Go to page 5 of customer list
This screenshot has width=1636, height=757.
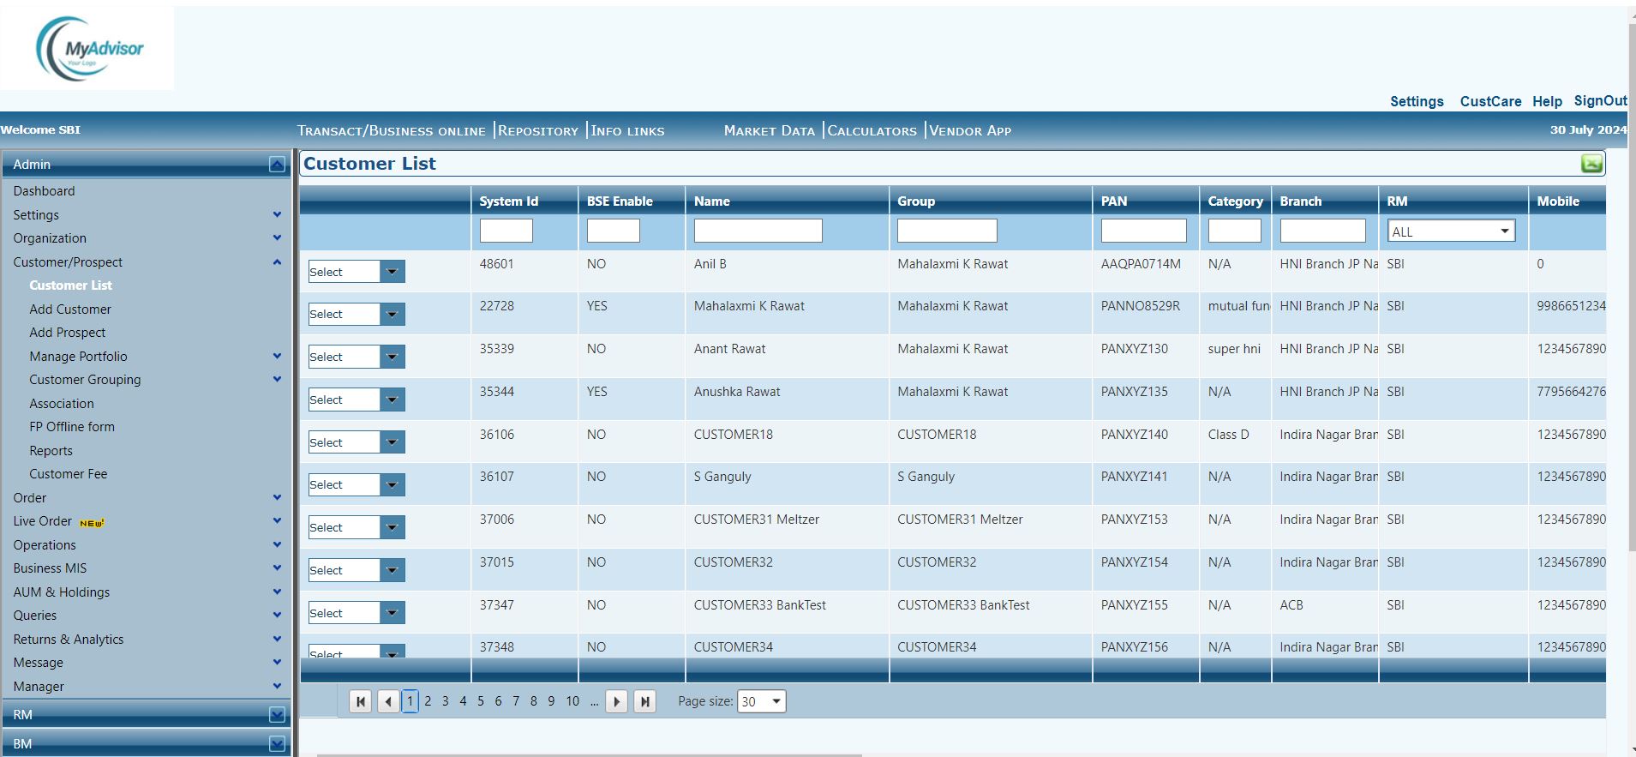pyautogui.click(x=481, y=701)
